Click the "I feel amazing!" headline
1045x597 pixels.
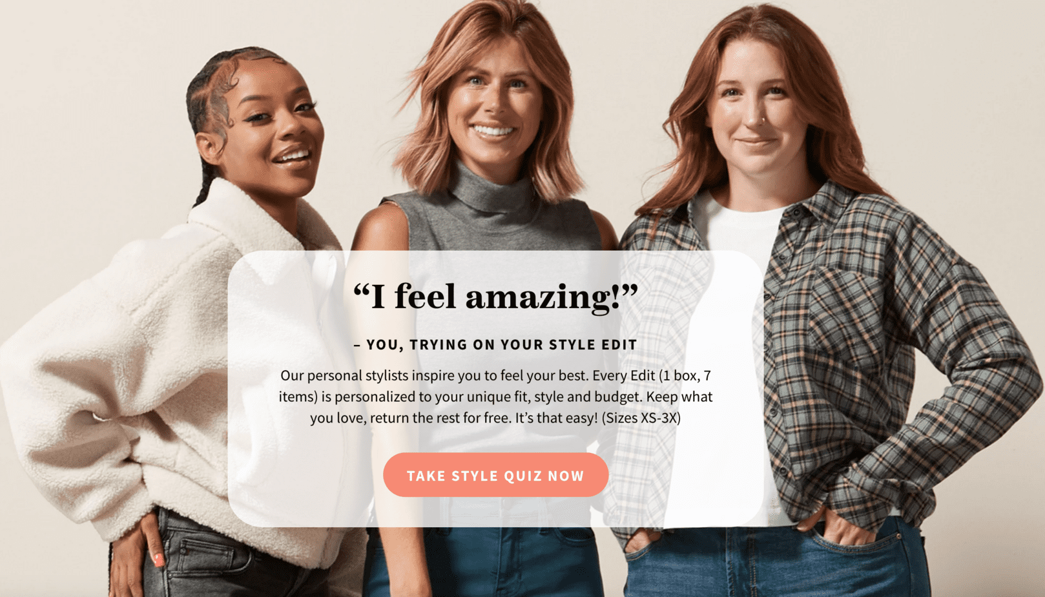click(x=495, y=297)
